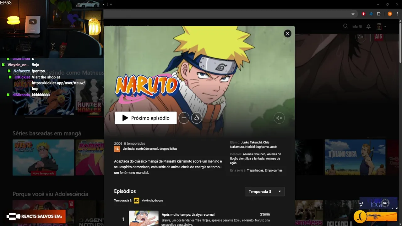Viewport: 402px width, 226px height.
Task: Open the Vinland Saga thumbnail
Action: [x=355, y=157]
